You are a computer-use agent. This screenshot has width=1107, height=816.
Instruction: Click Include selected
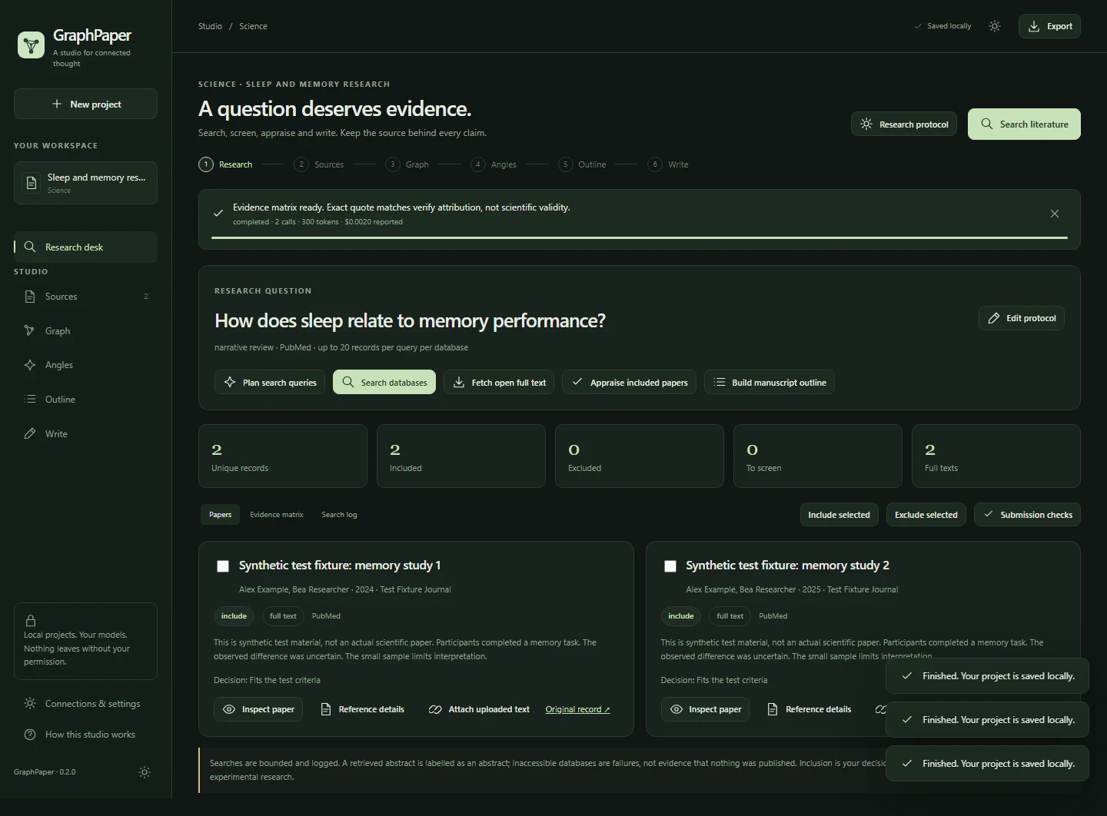(839, 515)
